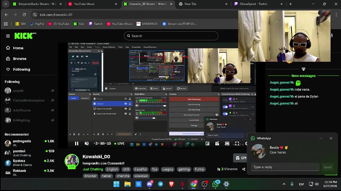Open the SIM bookmark
Viewport: 341px width, 191px height.
coord(21,24)
